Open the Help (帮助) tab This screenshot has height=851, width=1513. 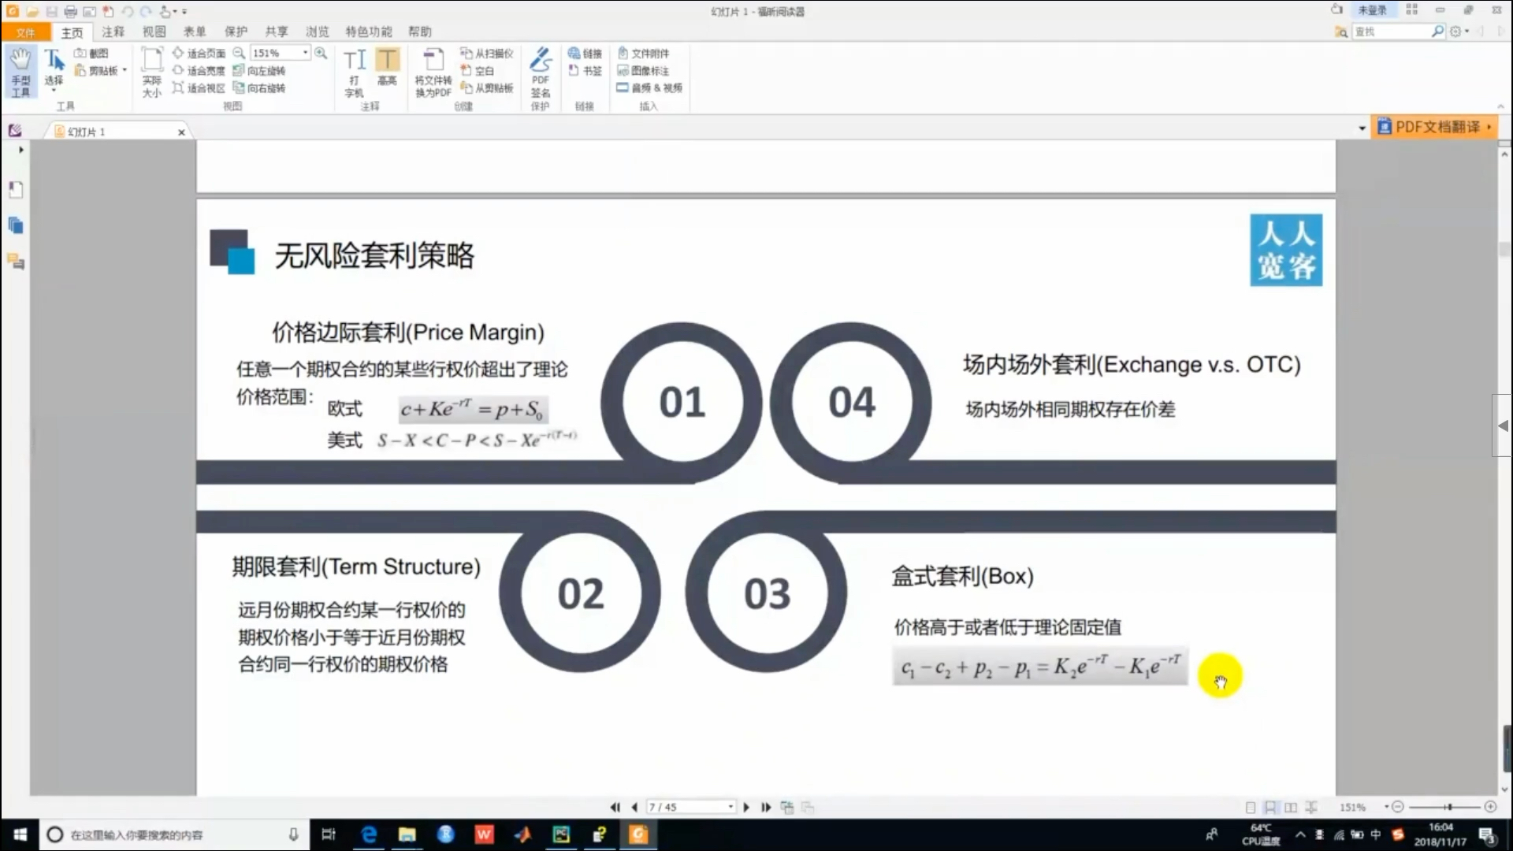(x=419, y=32)
